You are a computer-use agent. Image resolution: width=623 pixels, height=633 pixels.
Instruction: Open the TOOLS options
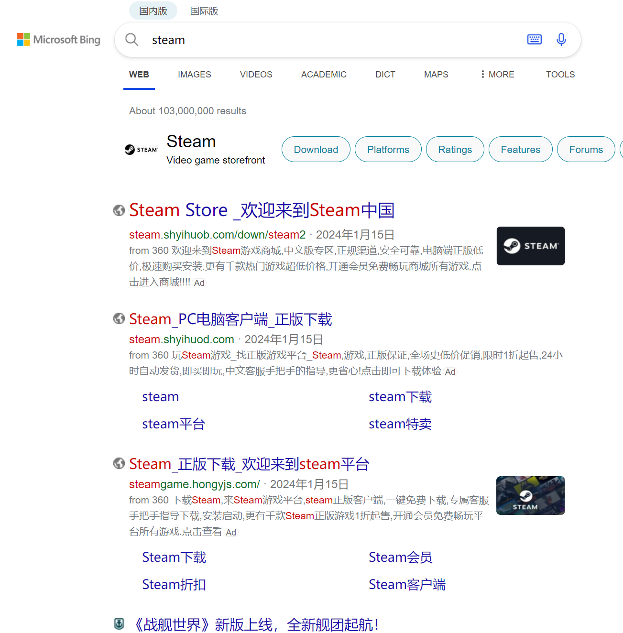(x=560, y=75)
